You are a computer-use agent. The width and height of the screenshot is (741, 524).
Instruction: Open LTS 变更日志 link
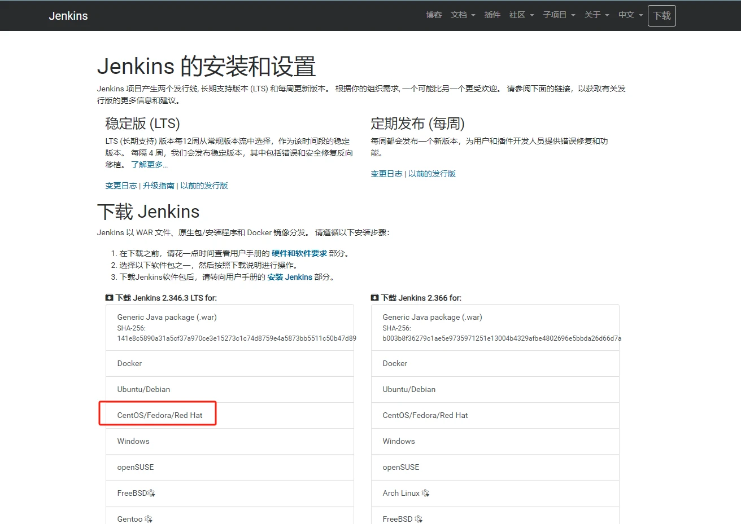click(x=121, y=186)
